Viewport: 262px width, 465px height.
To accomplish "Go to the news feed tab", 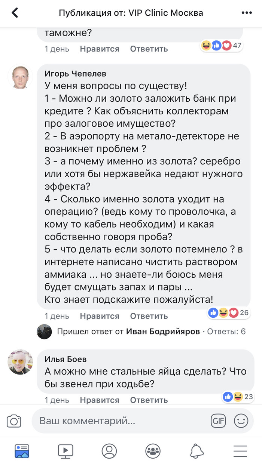I will pyautogui.click(x=22, y=451).
